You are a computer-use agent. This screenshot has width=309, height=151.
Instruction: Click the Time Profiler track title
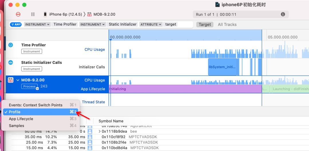(33, 45)
